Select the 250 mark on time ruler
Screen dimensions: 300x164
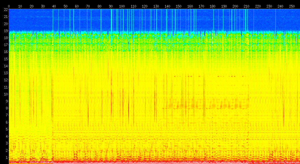pyautogui.click(x=292, y=6)
